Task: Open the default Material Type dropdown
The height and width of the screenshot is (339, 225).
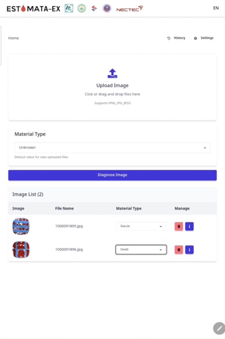Action: 112,148
